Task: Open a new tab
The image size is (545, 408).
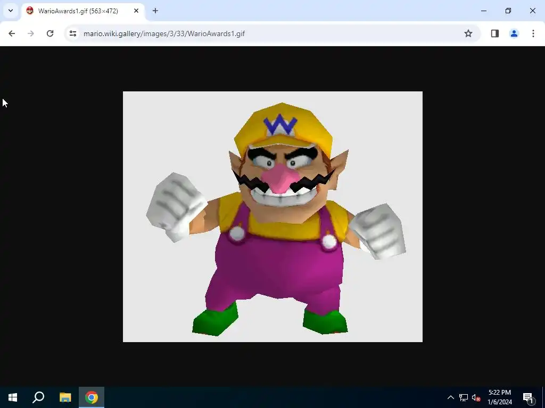Action: tap(155, 11)
